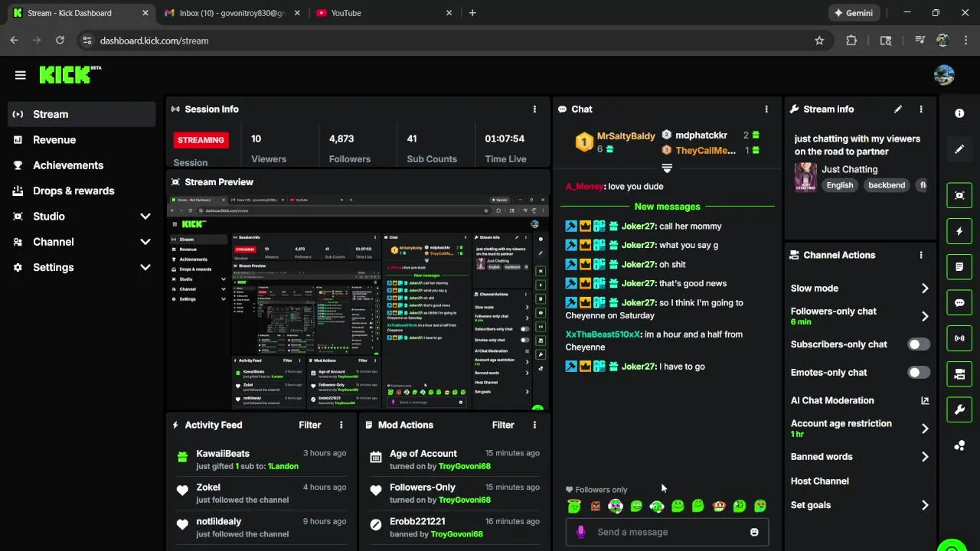Viewport: 980px width, 551px height.
Task: Open AI Chat Moderation external link icon
Action: [925, 400]
